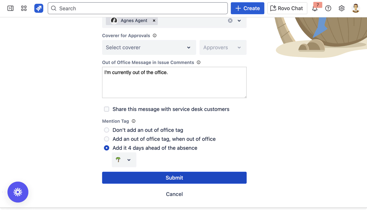Image resolution: width=367 pixels, height=210 pixels.
Task: Enable sharing message with service desk customers
Action: point(107,109)
